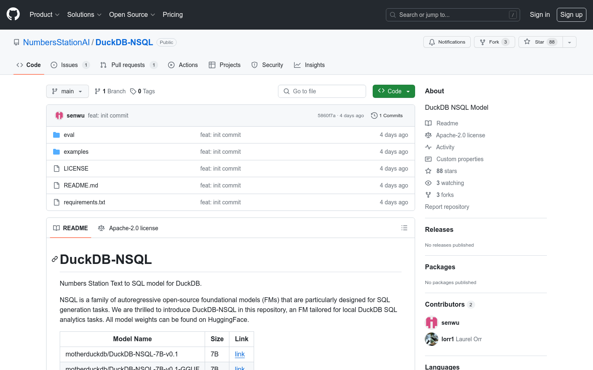Click the eval folder icon
This screenshot has height=370, width=593.
(56, 135)
